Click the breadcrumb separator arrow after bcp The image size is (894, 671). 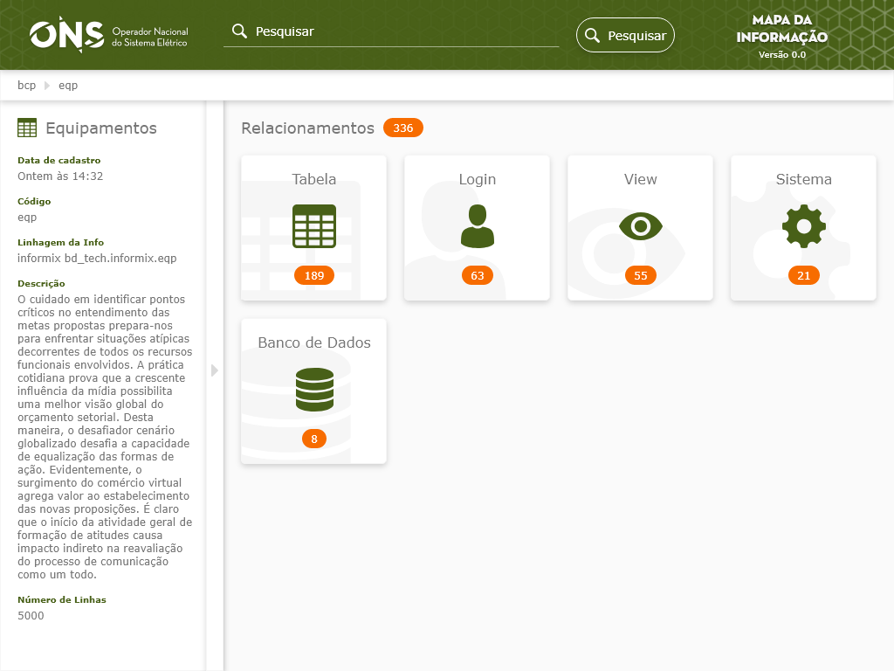coord(47,85)
